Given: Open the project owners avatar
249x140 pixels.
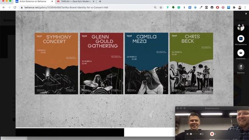Looking at the screenshot, I should pyautogui.click(x=241, y=27).
